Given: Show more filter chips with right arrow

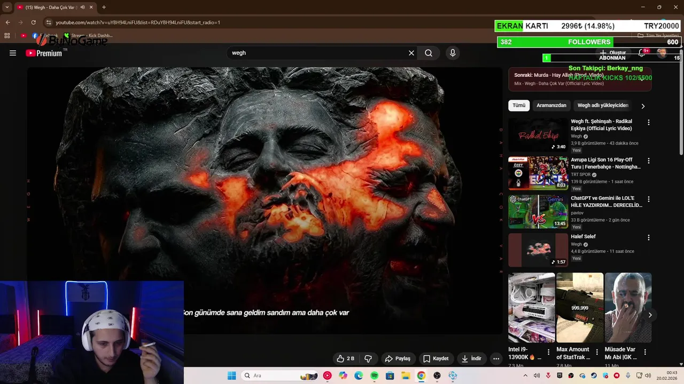Looking at the screenshot, I should click(643, 106).
